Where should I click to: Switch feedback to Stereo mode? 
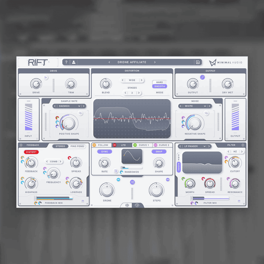tap(60, 146)
